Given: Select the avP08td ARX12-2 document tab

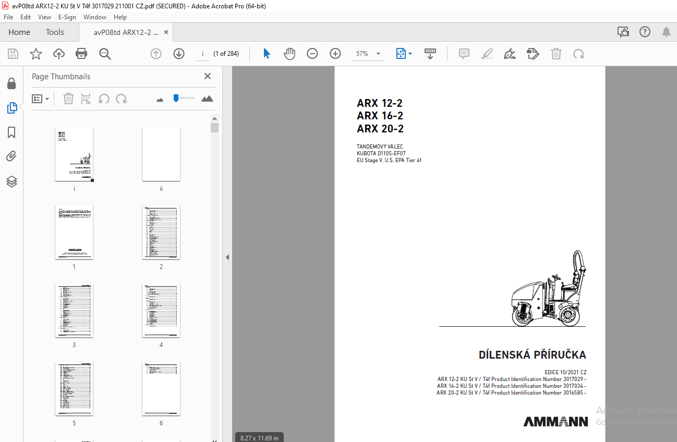Looking at the screenshot, I should point(126,32).
